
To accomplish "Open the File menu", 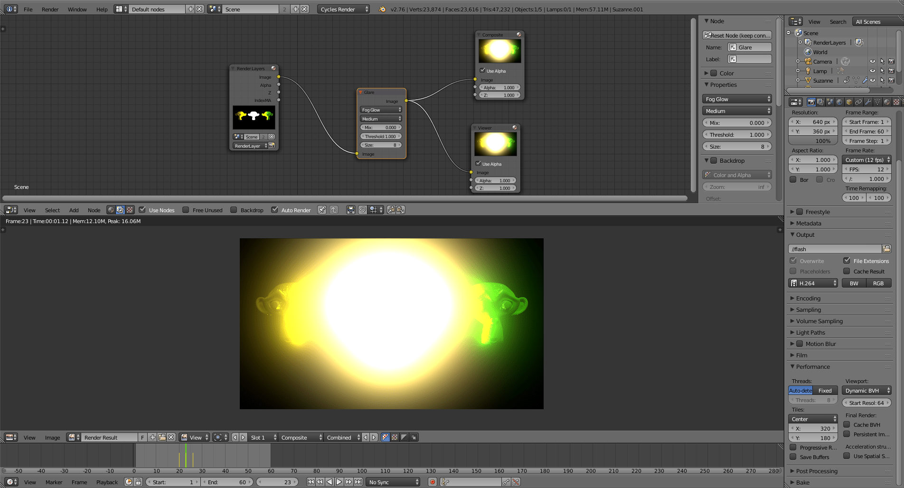I will tap(28, 9).
